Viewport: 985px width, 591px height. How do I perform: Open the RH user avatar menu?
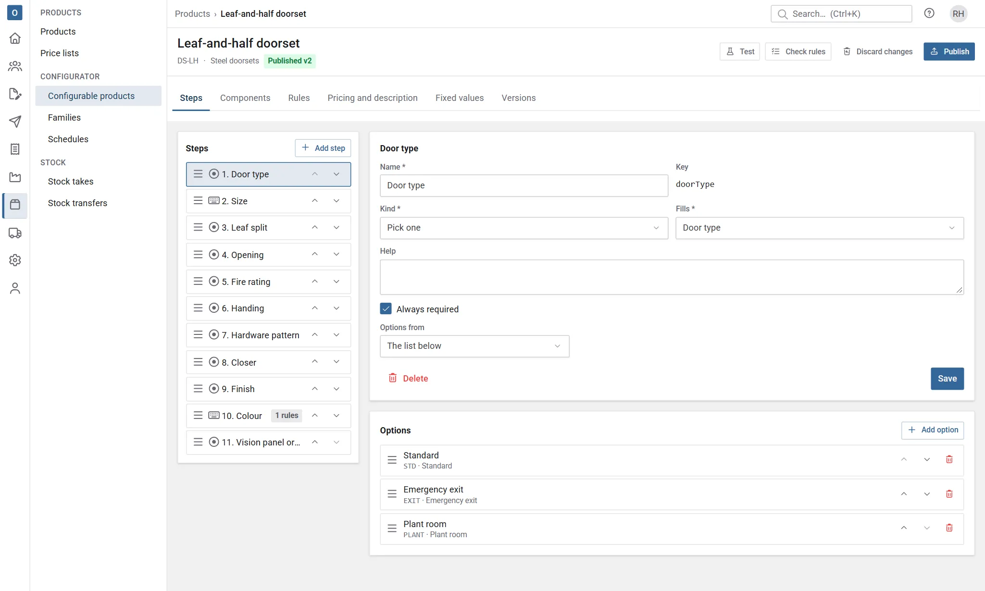click(958, 13)
